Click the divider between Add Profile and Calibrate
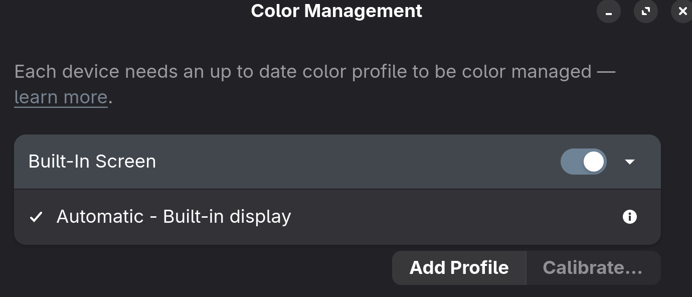 click(x=526, y=268)
